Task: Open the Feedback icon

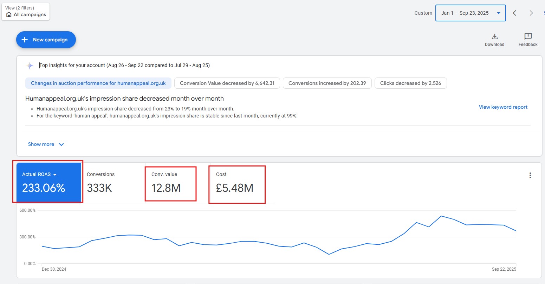Action: coord(528,36)
